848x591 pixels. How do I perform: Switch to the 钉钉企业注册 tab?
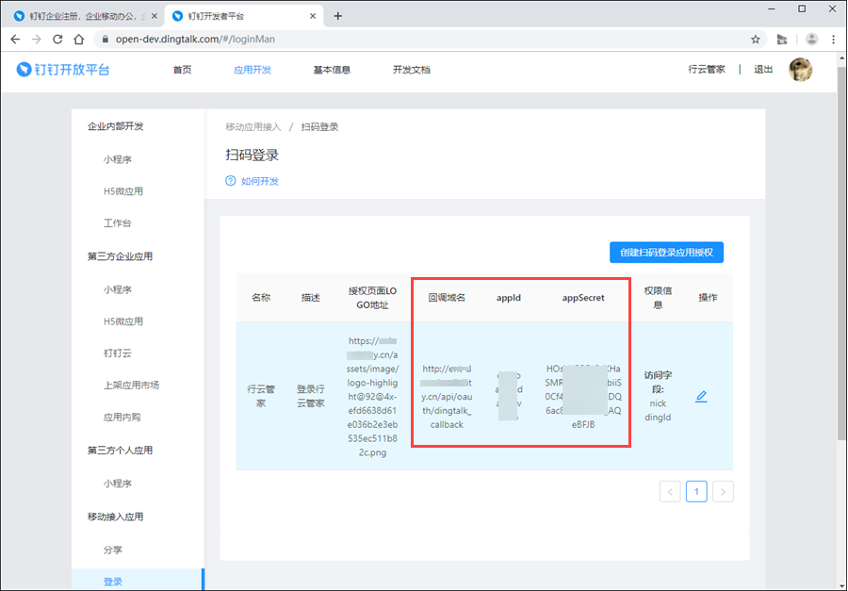point(82,16)
